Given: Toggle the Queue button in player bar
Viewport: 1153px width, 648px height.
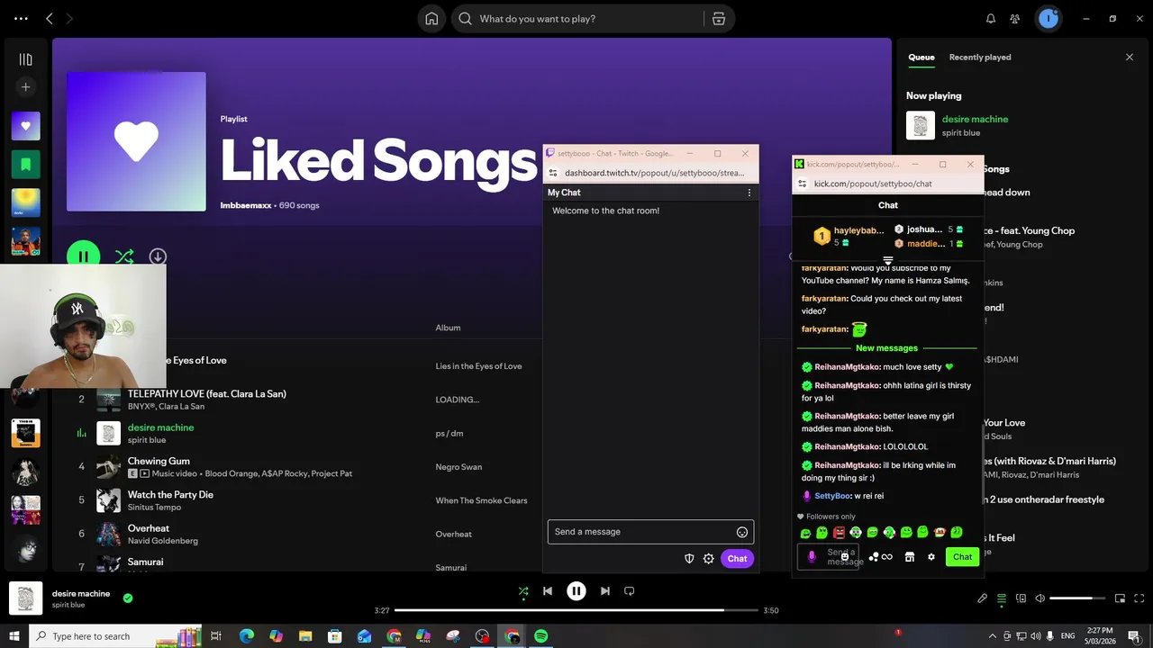Looking at the screenshot, I should coord(1002,598).
